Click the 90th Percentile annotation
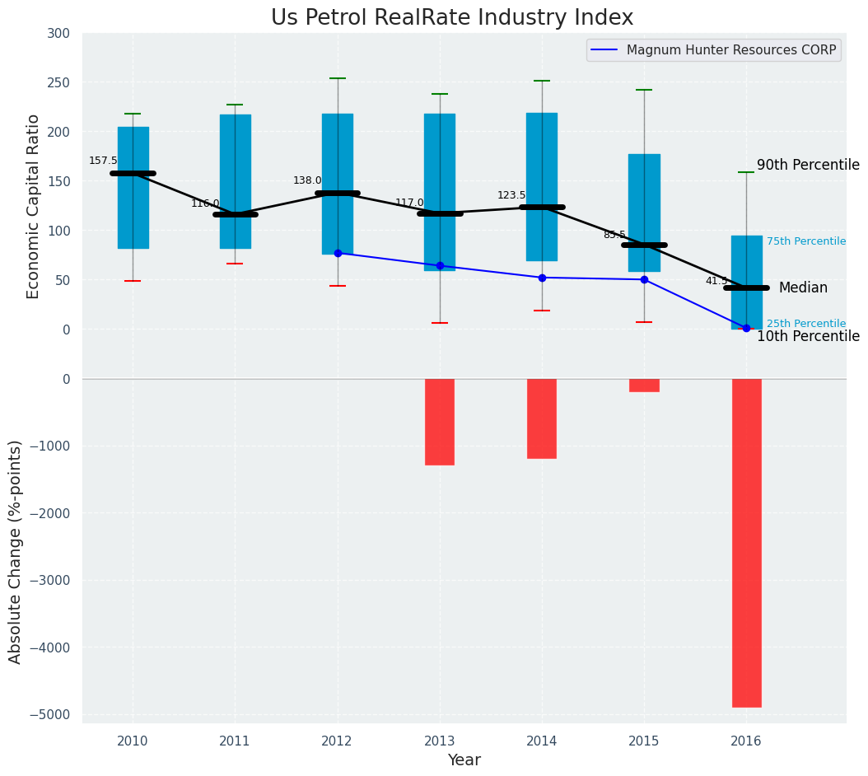The width and height of the screenshot is (868, 776). tap(808, 165)
